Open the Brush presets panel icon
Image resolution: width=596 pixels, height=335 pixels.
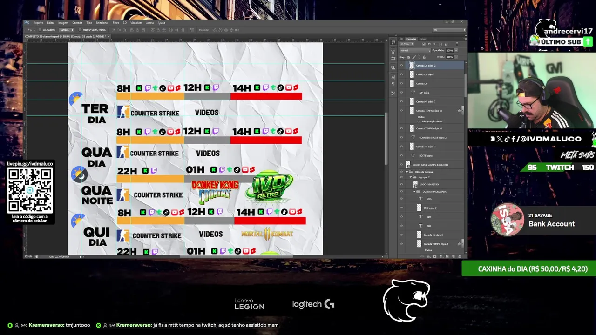click(x=393, y=52)
